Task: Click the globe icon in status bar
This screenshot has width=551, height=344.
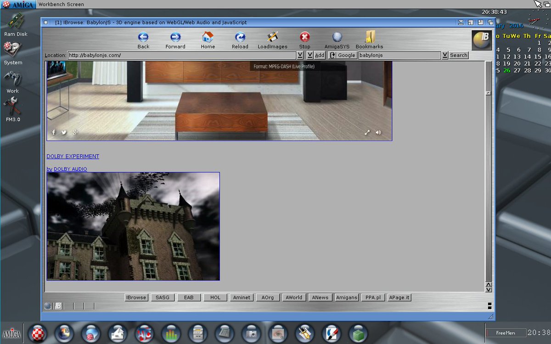Action: [x=48, y=306]
